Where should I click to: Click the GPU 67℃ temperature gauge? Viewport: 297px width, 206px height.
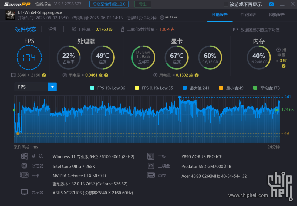(177, 57)
